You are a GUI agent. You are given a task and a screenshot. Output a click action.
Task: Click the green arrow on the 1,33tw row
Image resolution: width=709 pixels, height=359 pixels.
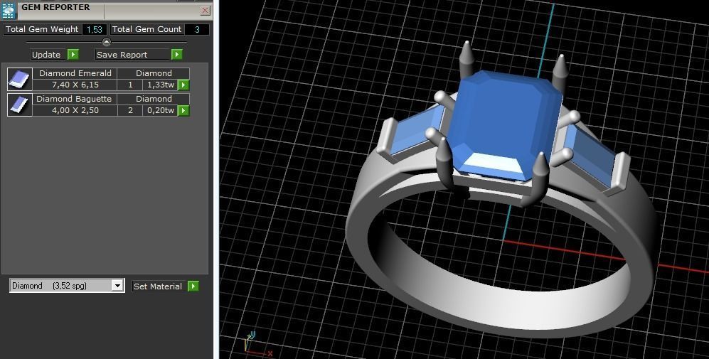pyautogui.click(x=183, y=85)
